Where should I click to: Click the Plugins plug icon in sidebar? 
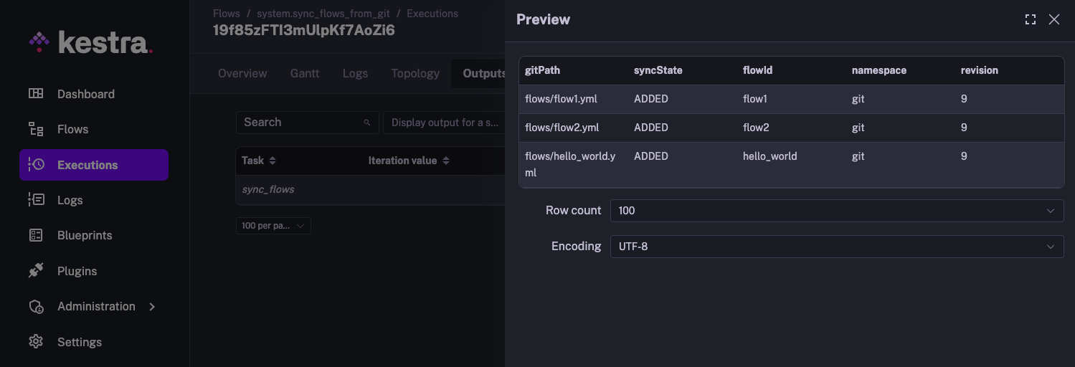pyautogui.click(x=36, y=271)
